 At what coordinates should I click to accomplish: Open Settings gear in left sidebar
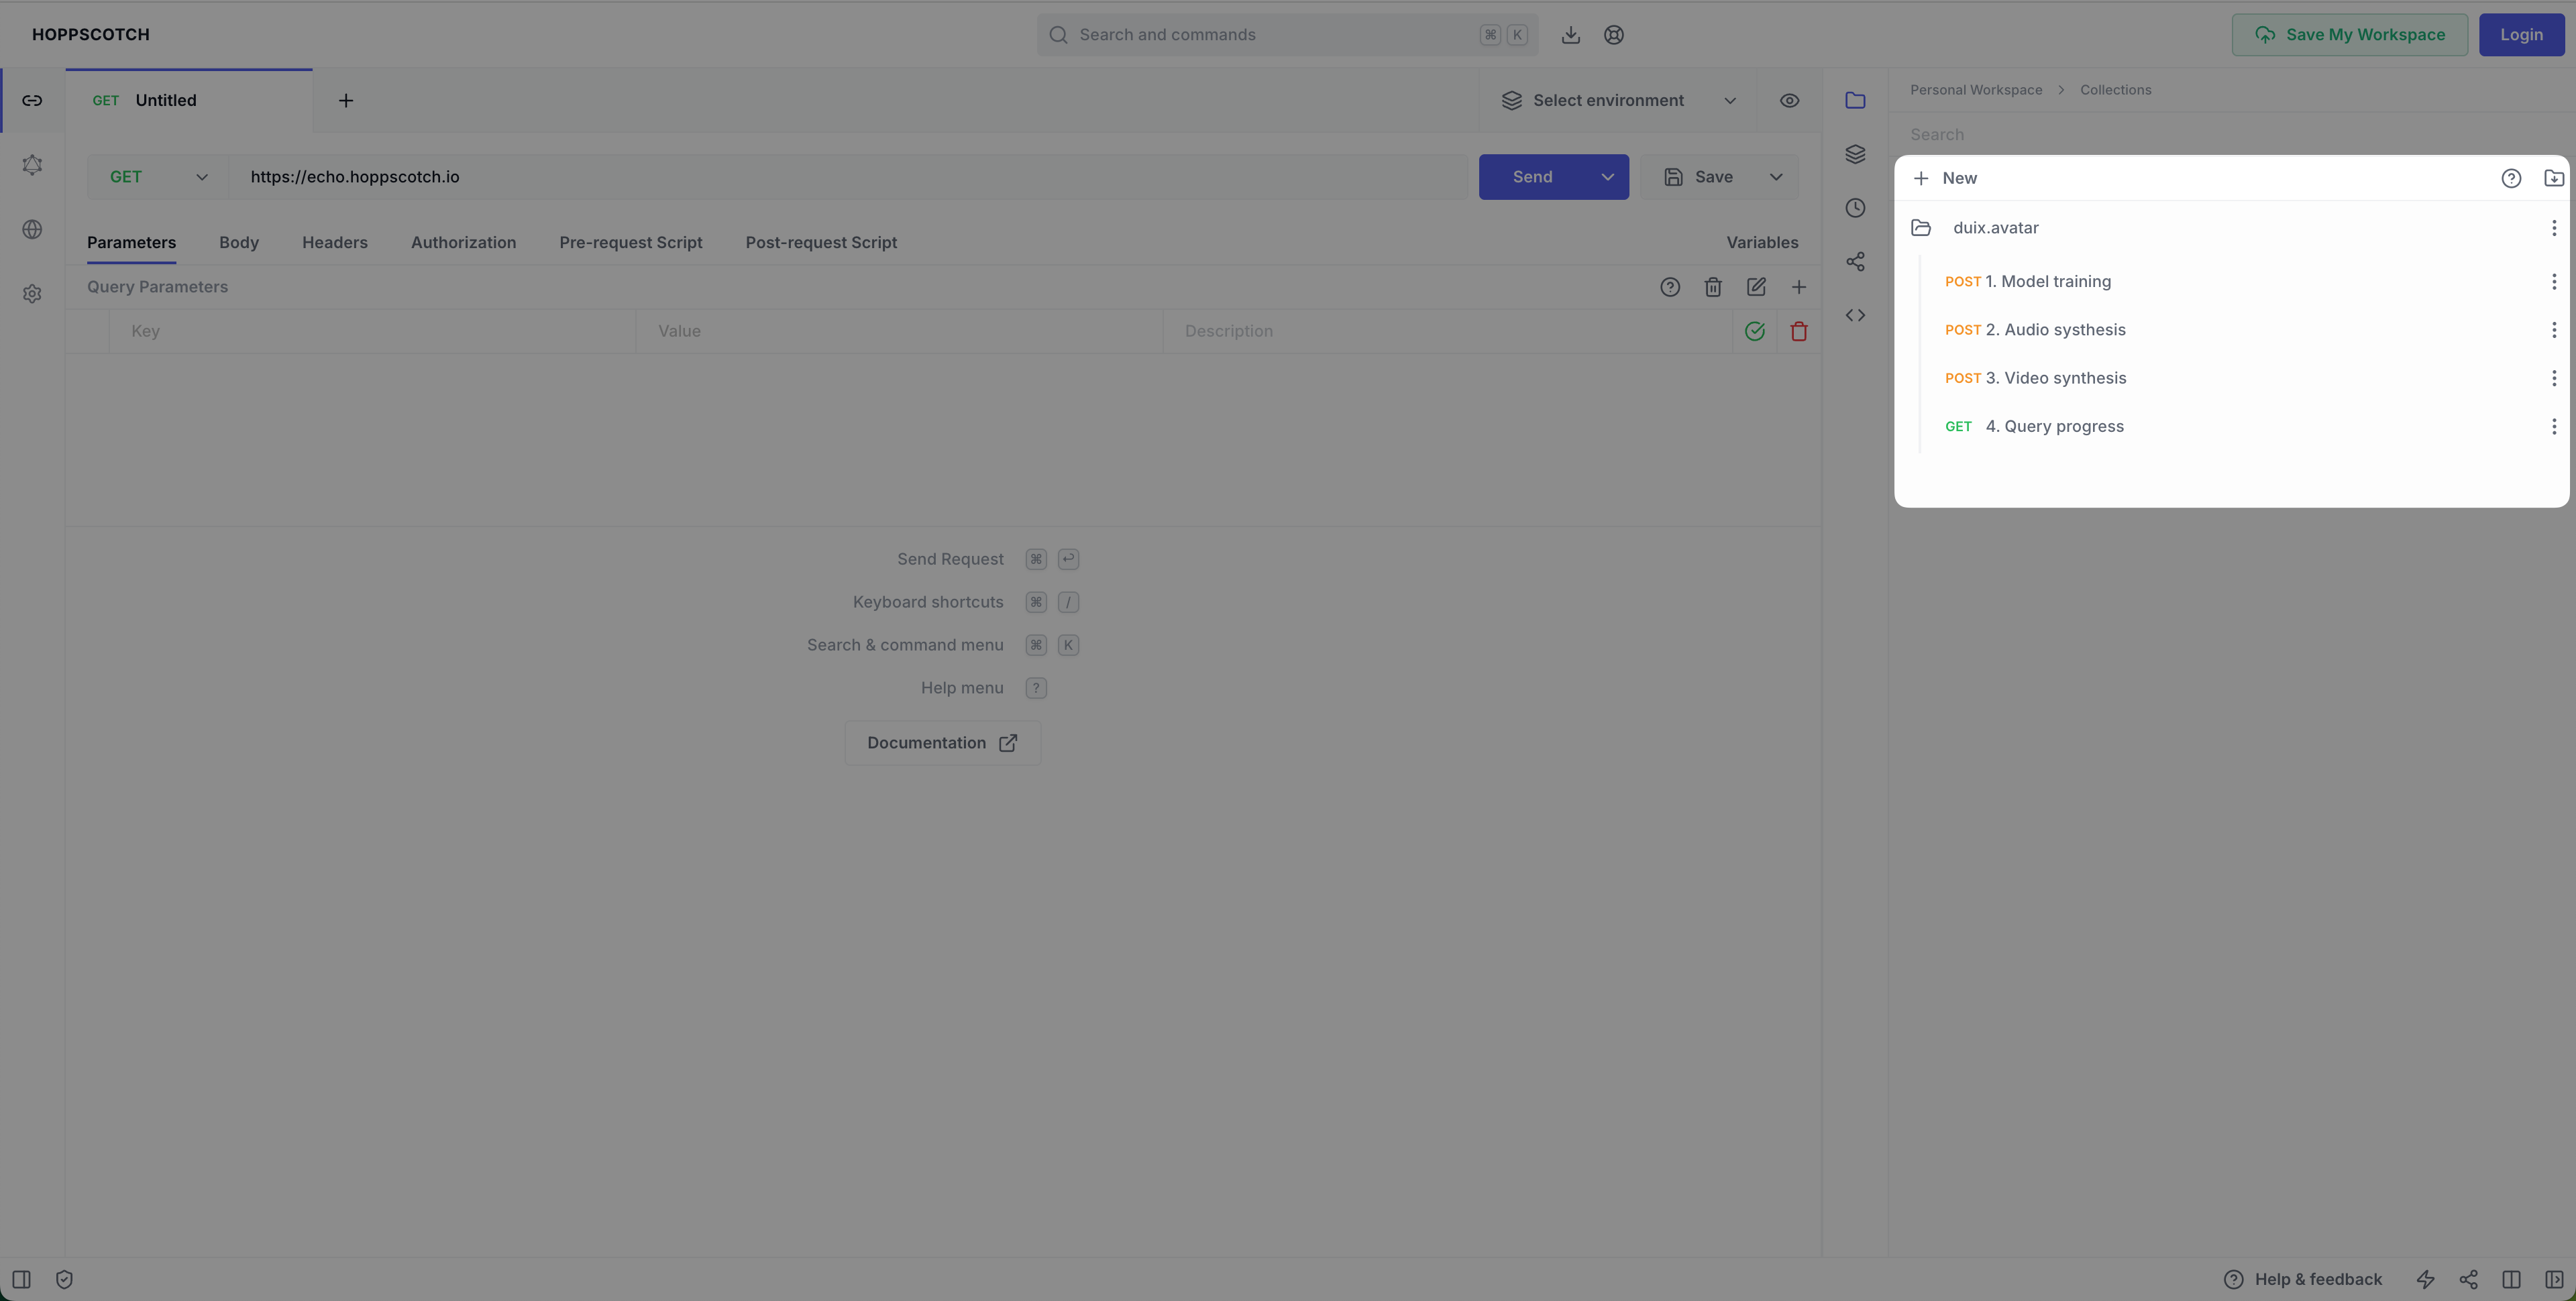coord(32,294)
